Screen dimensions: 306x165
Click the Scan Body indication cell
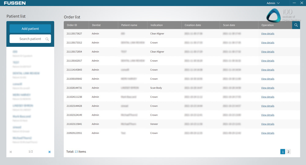tap(156, 88)
